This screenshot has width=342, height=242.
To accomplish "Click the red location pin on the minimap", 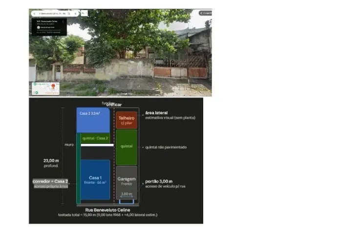I will click(x=53, y=87).
